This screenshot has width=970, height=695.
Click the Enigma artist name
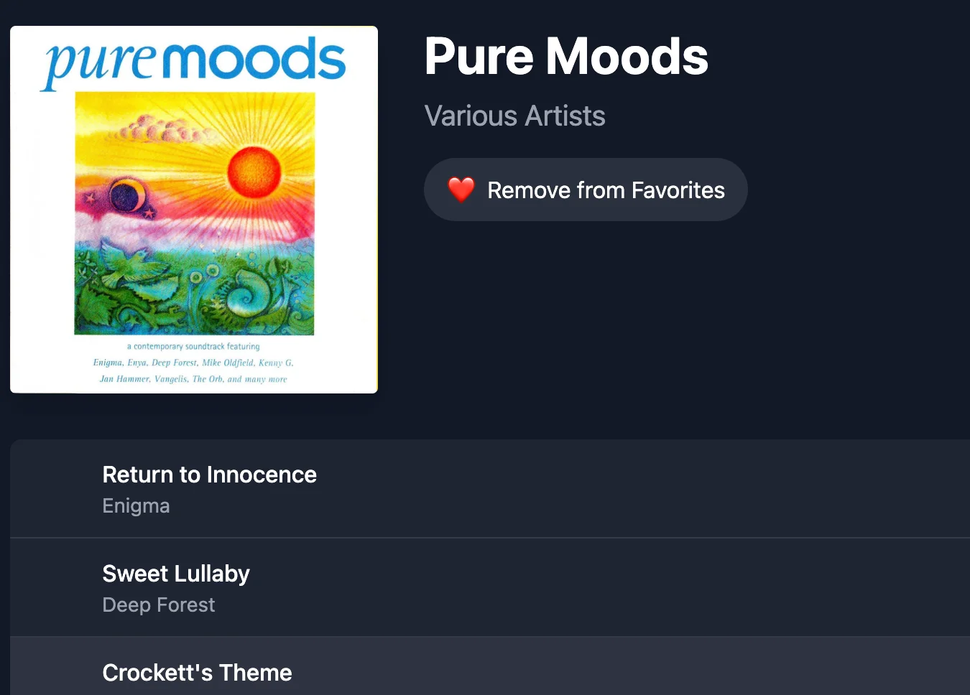(x=136, y=505)
